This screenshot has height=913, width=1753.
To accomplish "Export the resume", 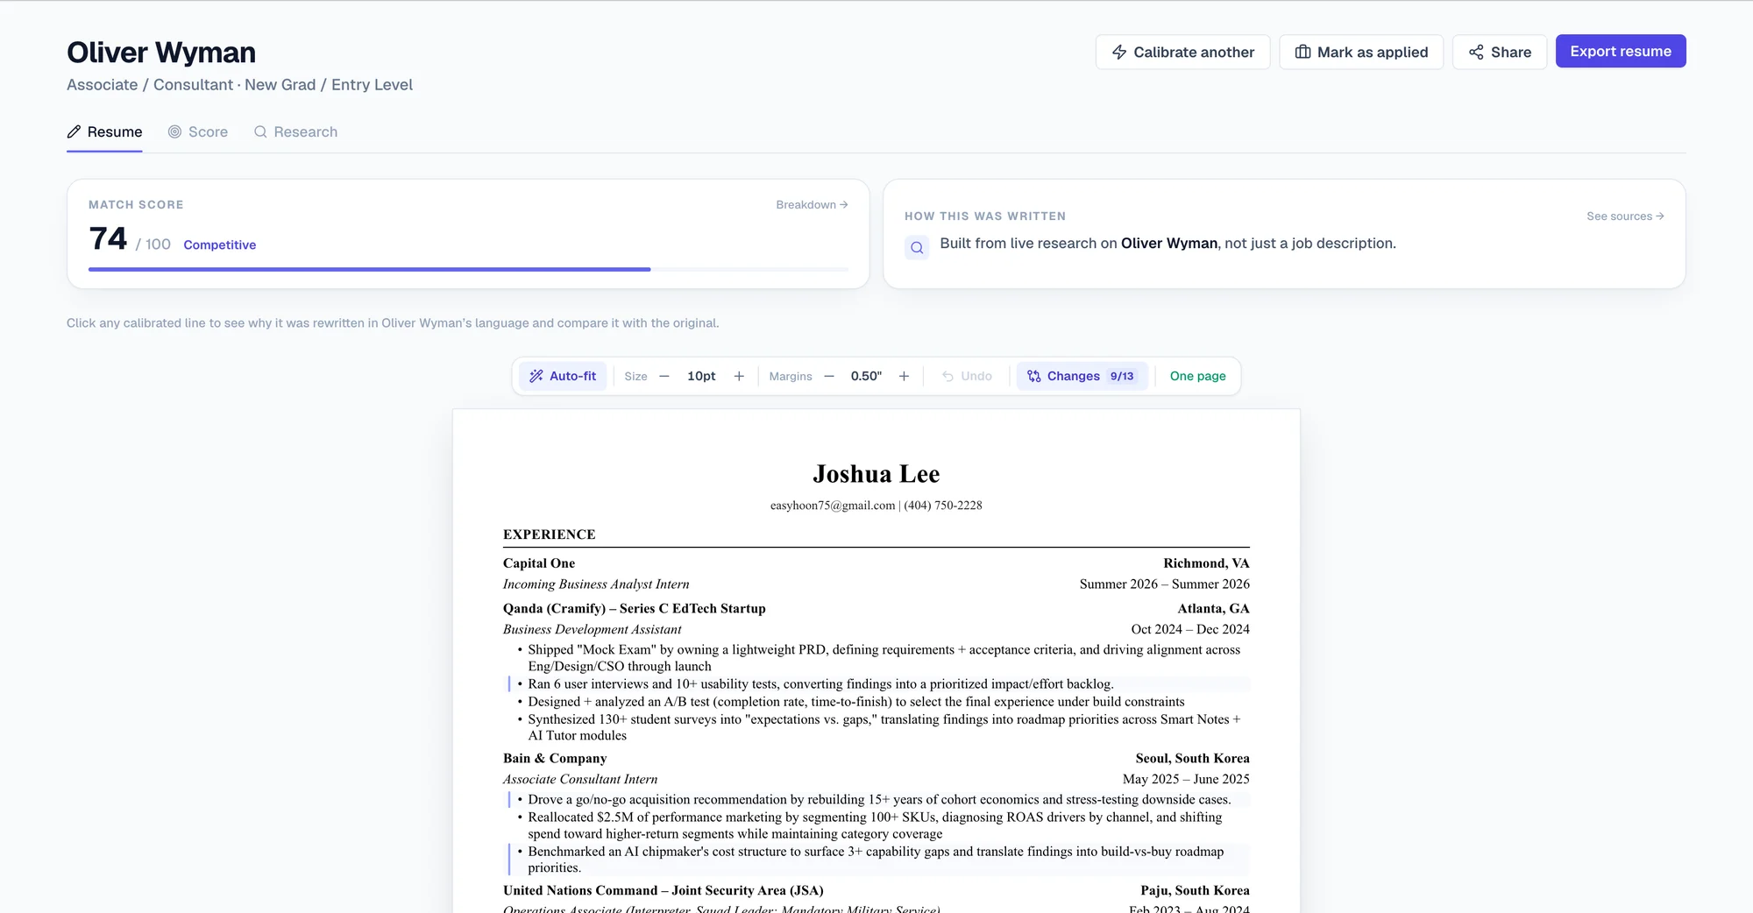I will [x=1621, y=51].
